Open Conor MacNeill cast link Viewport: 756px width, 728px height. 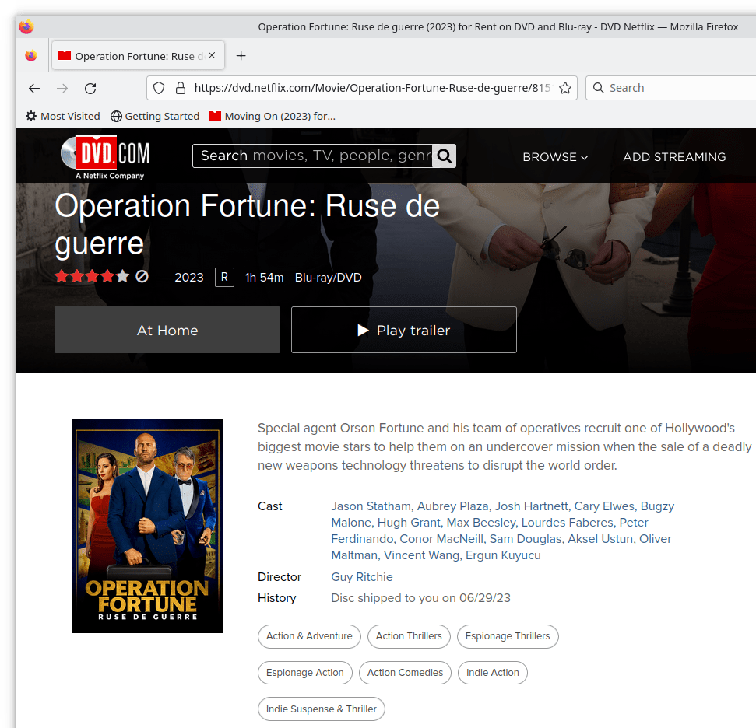click(441, 539)
